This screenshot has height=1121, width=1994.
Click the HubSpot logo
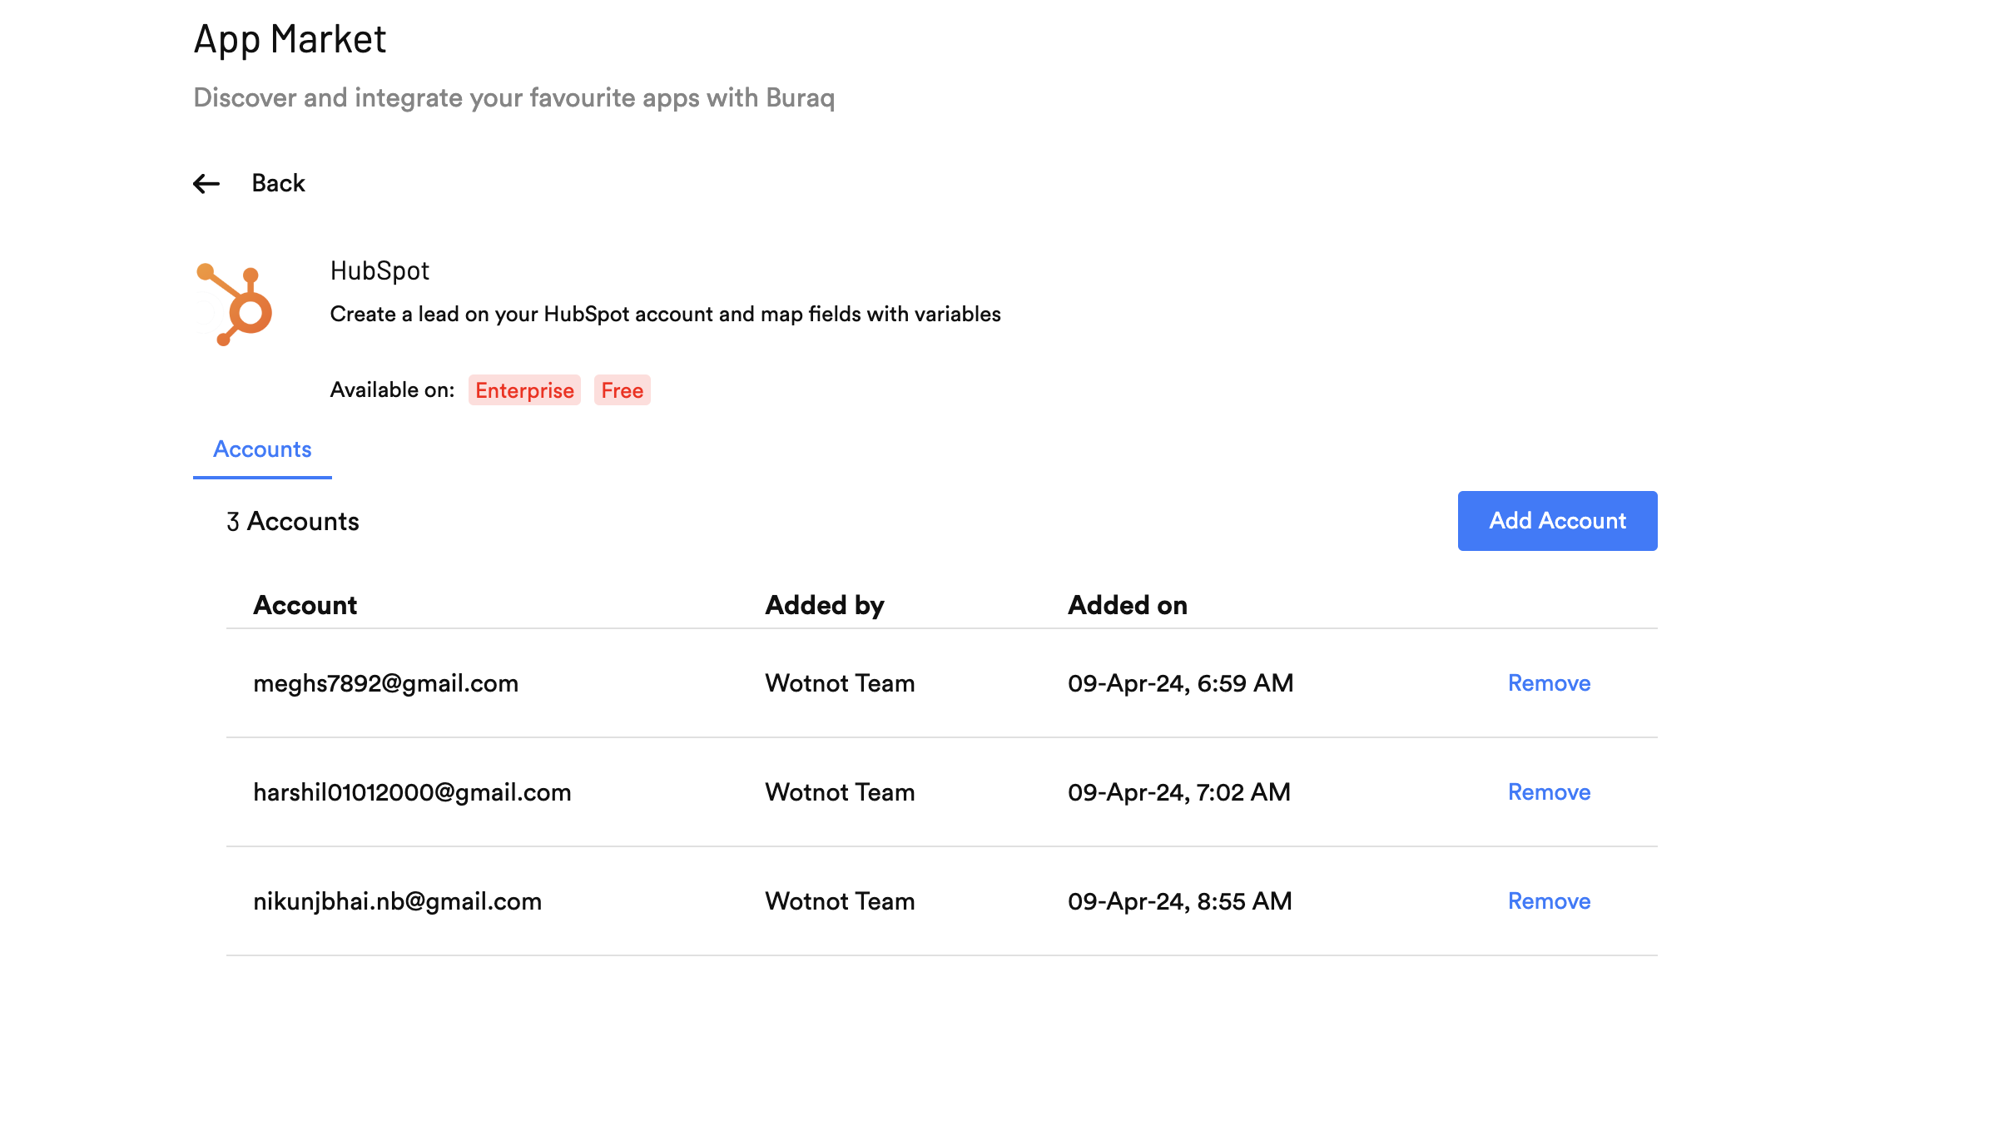pyautogui.click(x=233, y=308)
